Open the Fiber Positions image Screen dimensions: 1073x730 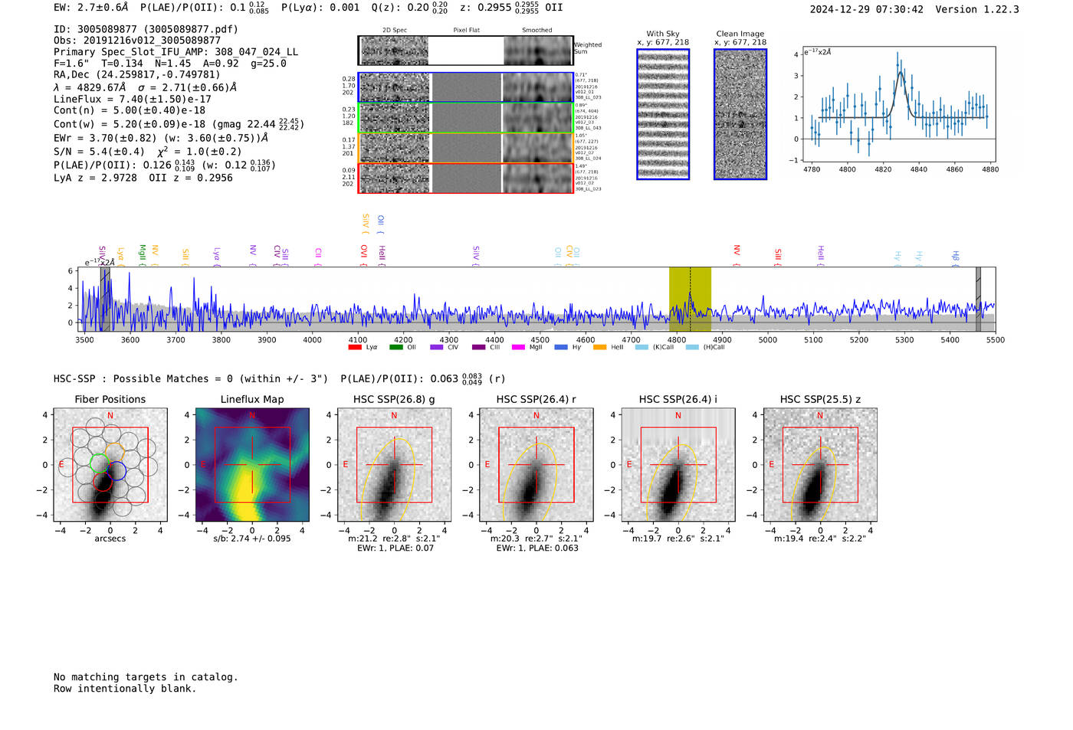coord(110,465)
